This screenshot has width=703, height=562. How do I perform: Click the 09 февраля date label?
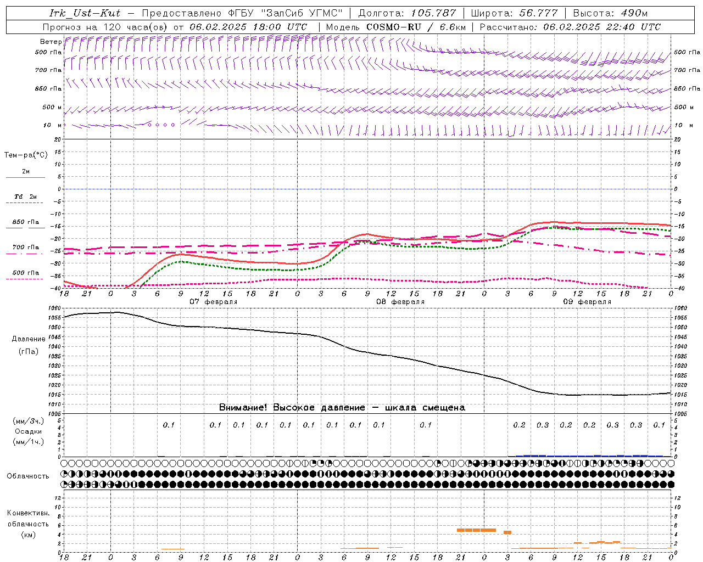pos(587,302)
